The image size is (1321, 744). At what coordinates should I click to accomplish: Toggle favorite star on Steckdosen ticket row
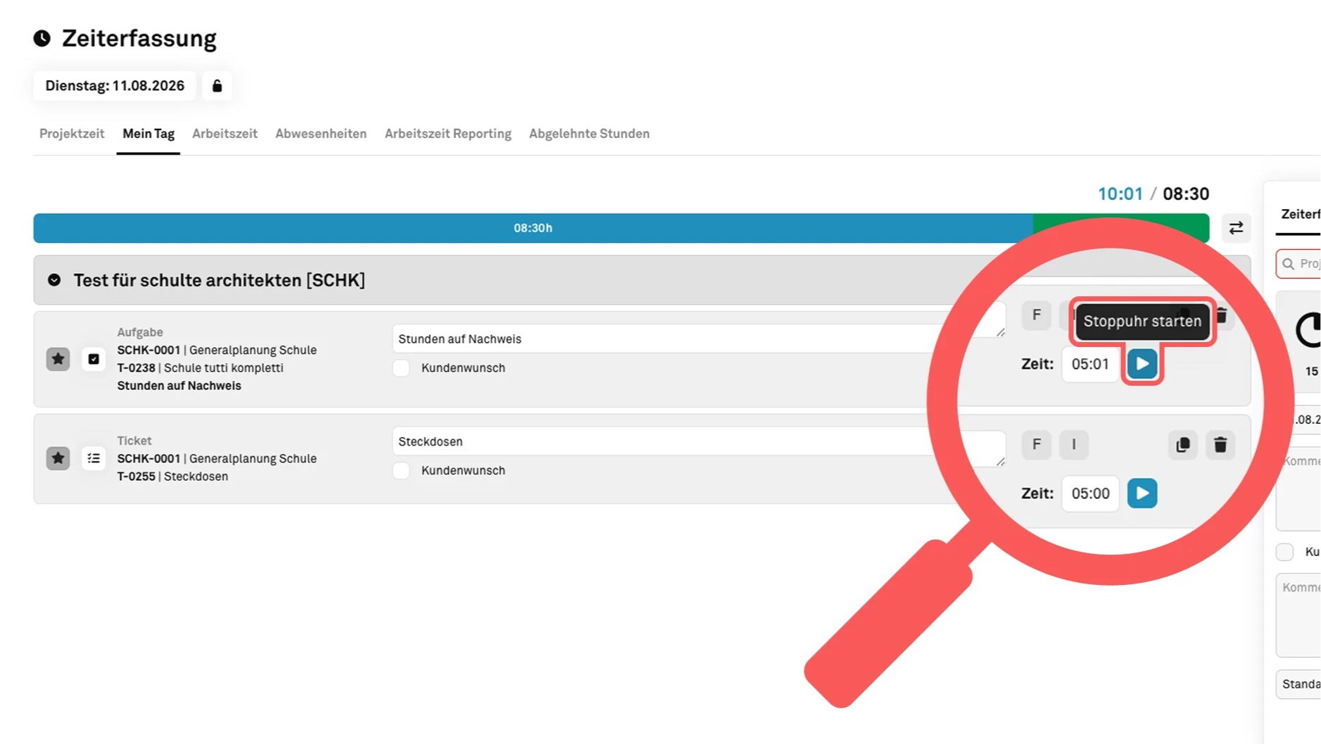coord(58,458)
